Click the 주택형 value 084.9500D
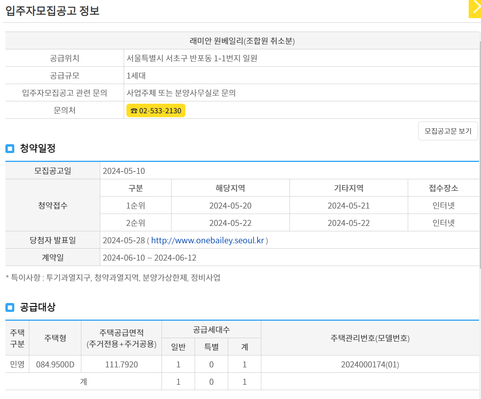This screenshot has height=399, width=481. tap(55, 365)
